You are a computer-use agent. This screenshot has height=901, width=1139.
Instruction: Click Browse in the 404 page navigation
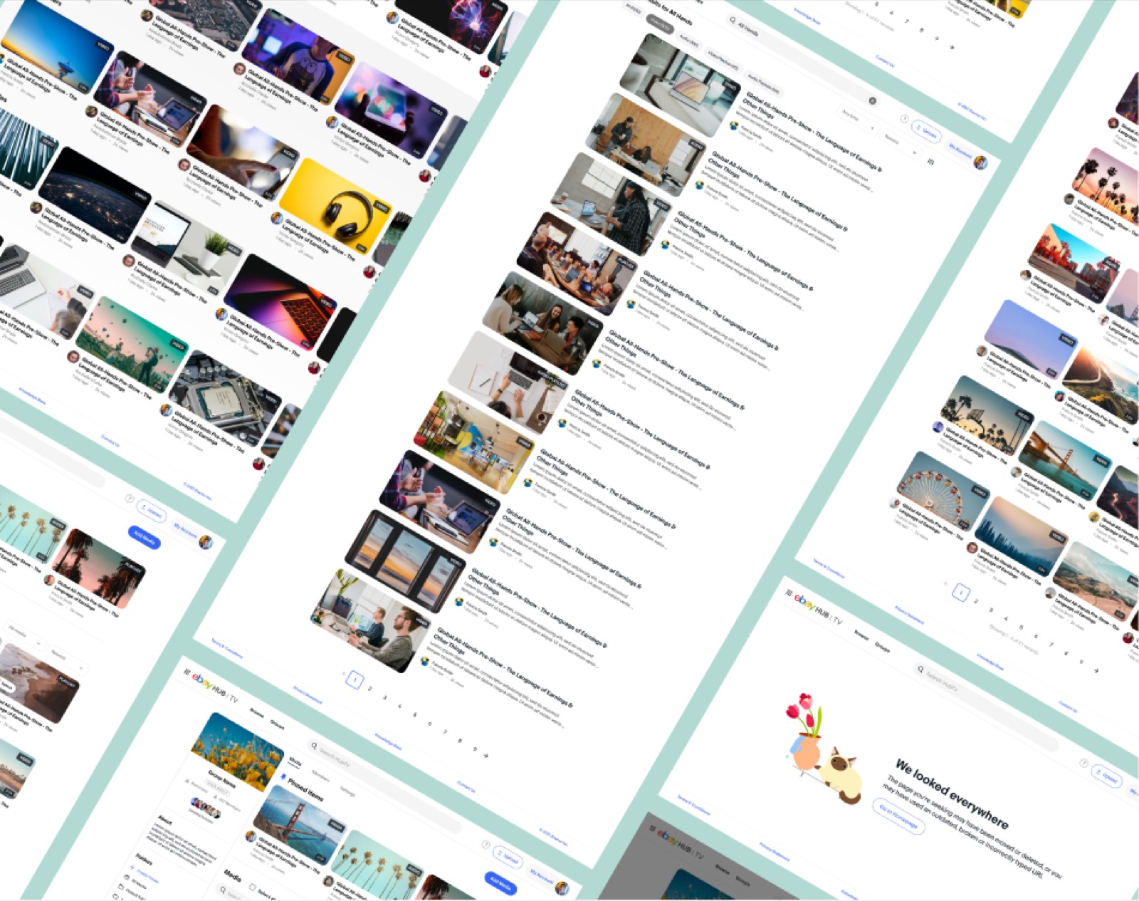pyautogui.click(x=862, y=635)
